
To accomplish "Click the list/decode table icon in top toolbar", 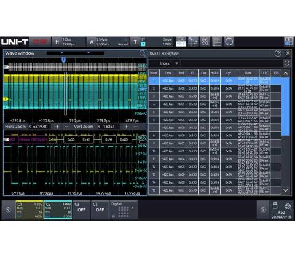I will [x=217, y=42].
